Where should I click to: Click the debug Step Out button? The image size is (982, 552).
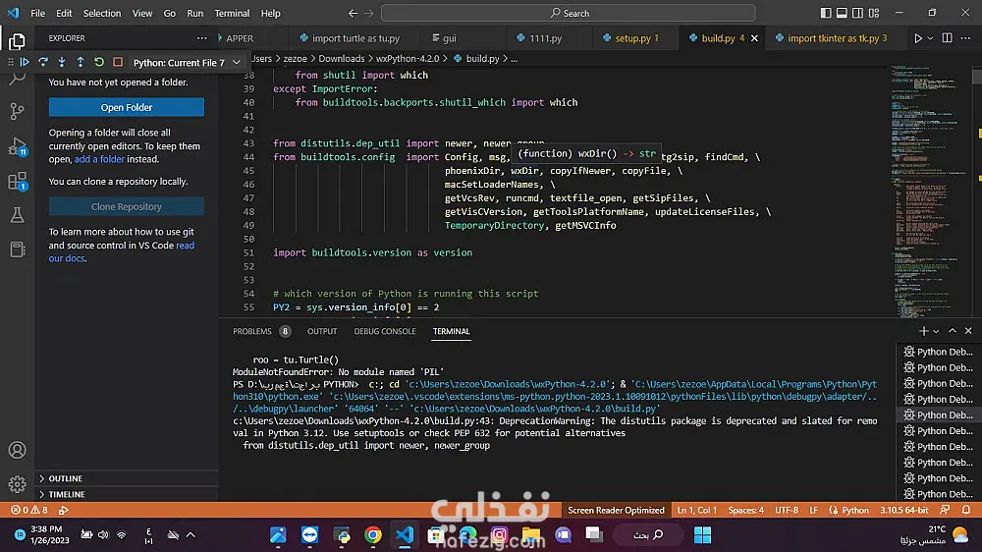point(81,62)
